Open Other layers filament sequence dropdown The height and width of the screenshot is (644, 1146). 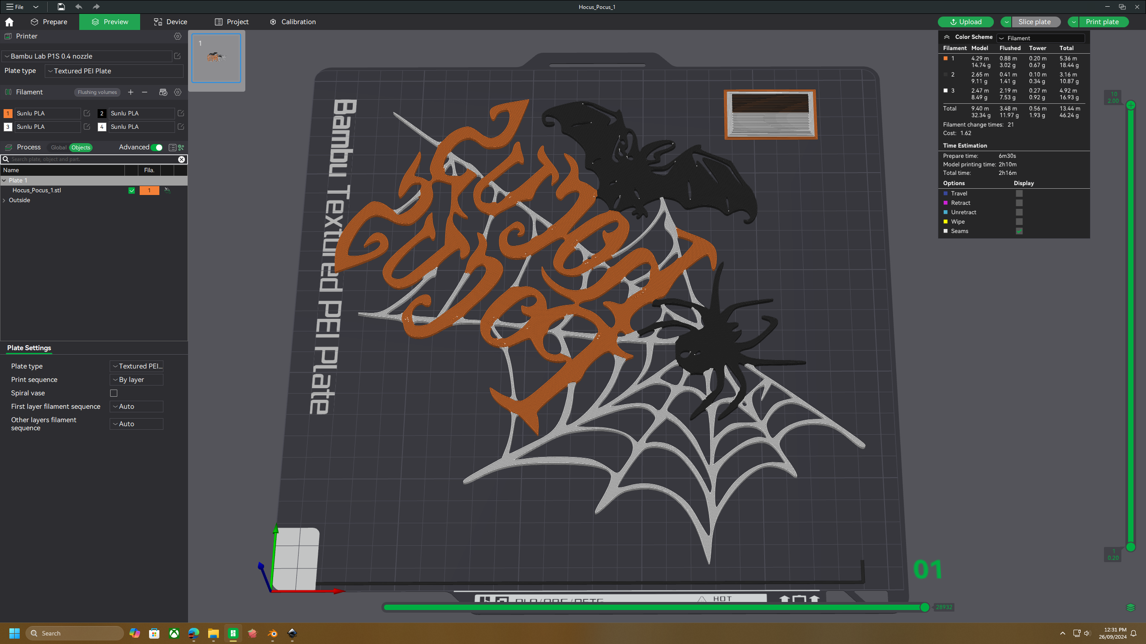[x=137, y=424]
